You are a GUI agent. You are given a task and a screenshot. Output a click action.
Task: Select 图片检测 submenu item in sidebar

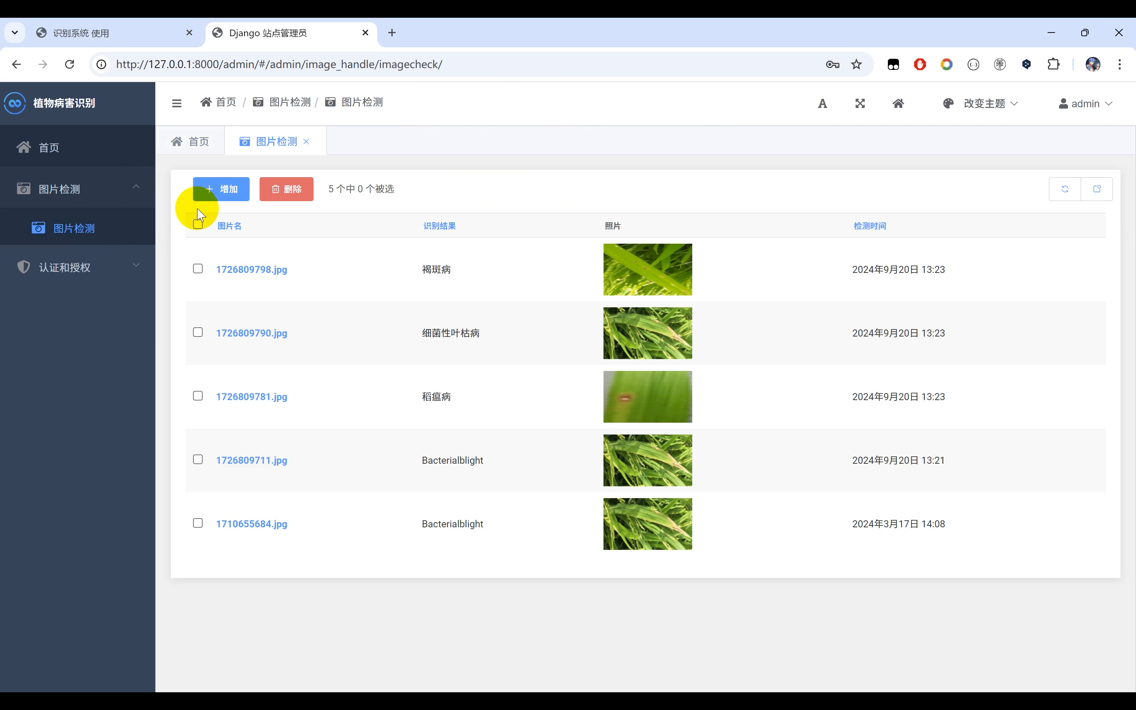[x=77, y=228]
